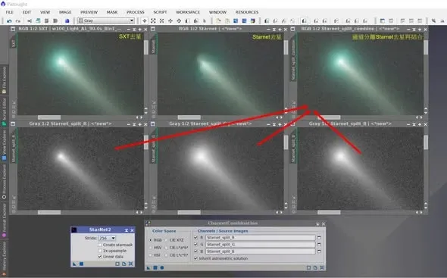Click the view selector icon for R channel
Screen dimensions: 447x278
[319, 238]
